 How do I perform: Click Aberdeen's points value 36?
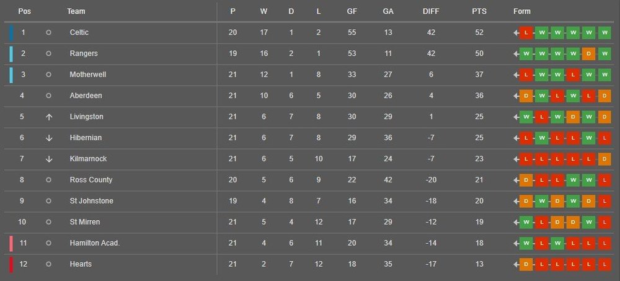point(479,96)
